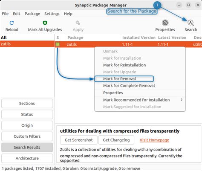The image size is (202, 171).
Task: Click the Search Results button
Action: (27, 147)
